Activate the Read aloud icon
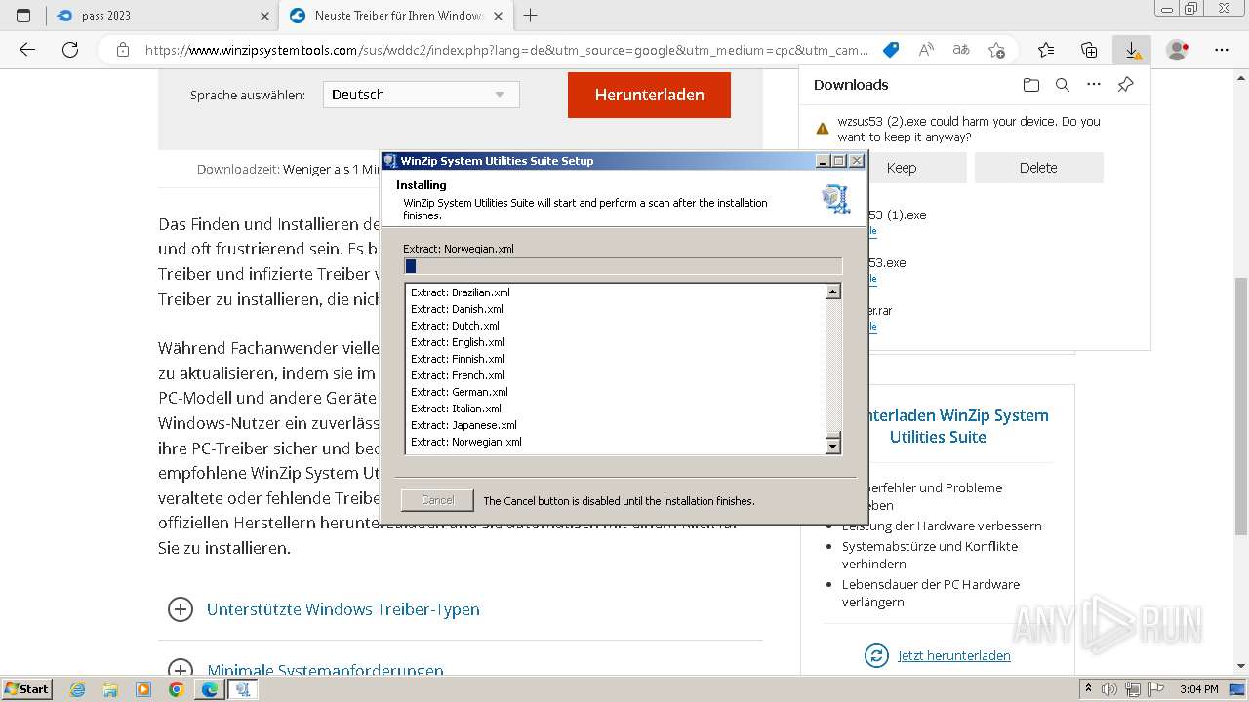The image size is (1249, 702). 926,50
